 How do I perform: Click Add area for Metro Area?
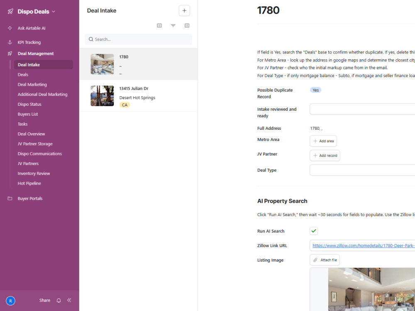[x=323, y=141]
